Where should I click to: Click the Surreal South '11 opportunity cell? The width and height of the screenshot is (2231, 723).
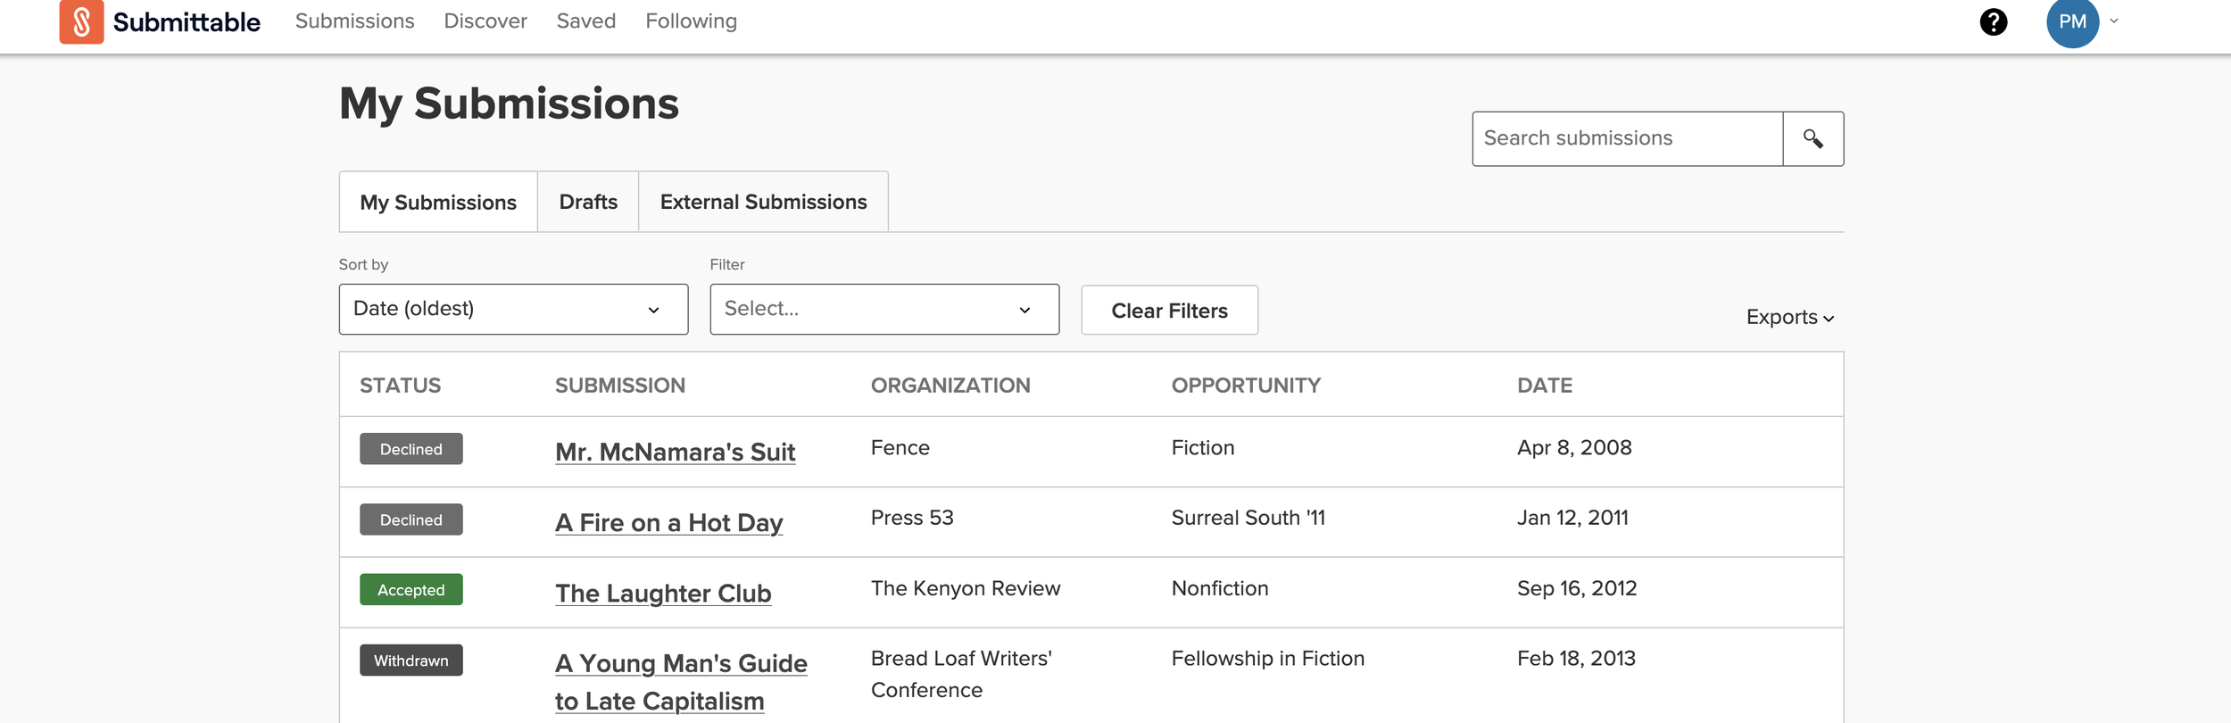tap(1248, 518)
